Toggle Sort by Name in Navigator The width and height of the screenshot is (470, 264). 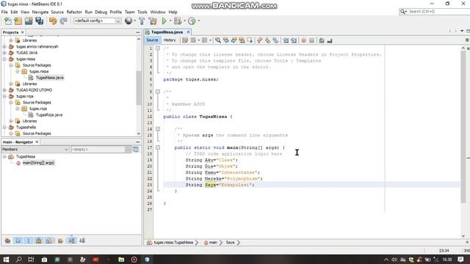click(72, 241)
